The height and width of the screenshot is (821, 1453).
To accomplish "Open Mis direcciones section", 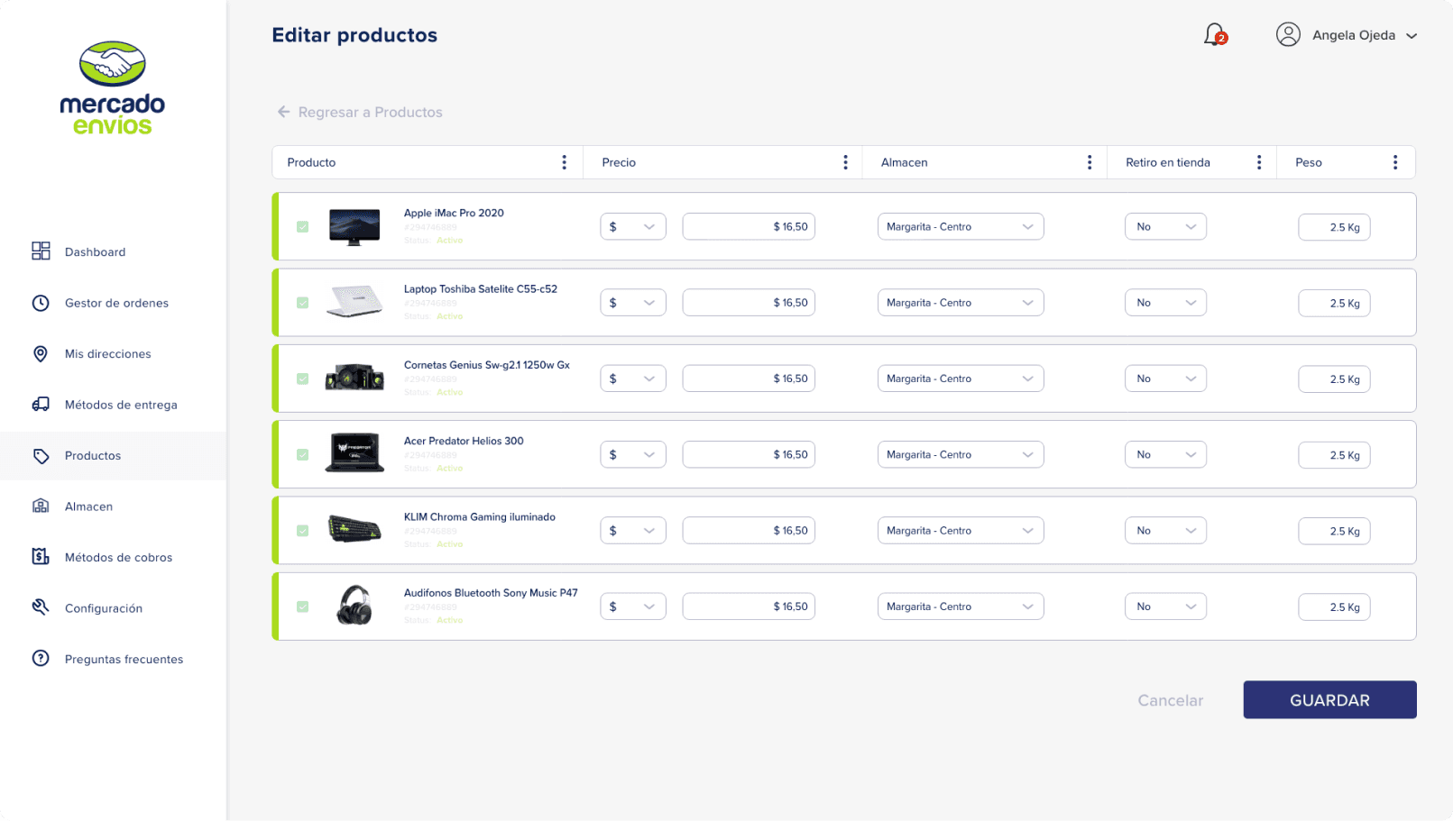I will (107, 353).
